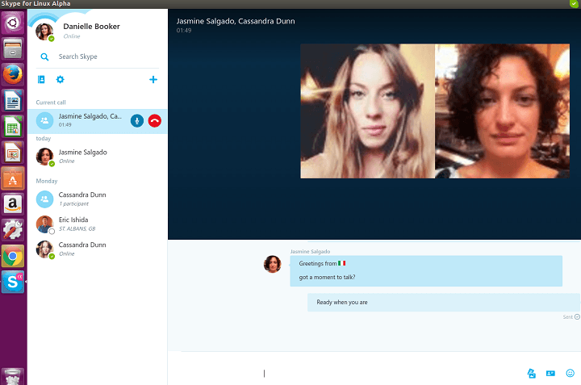
Task: Send a file using attachment icon
Action: coord(531,373)
